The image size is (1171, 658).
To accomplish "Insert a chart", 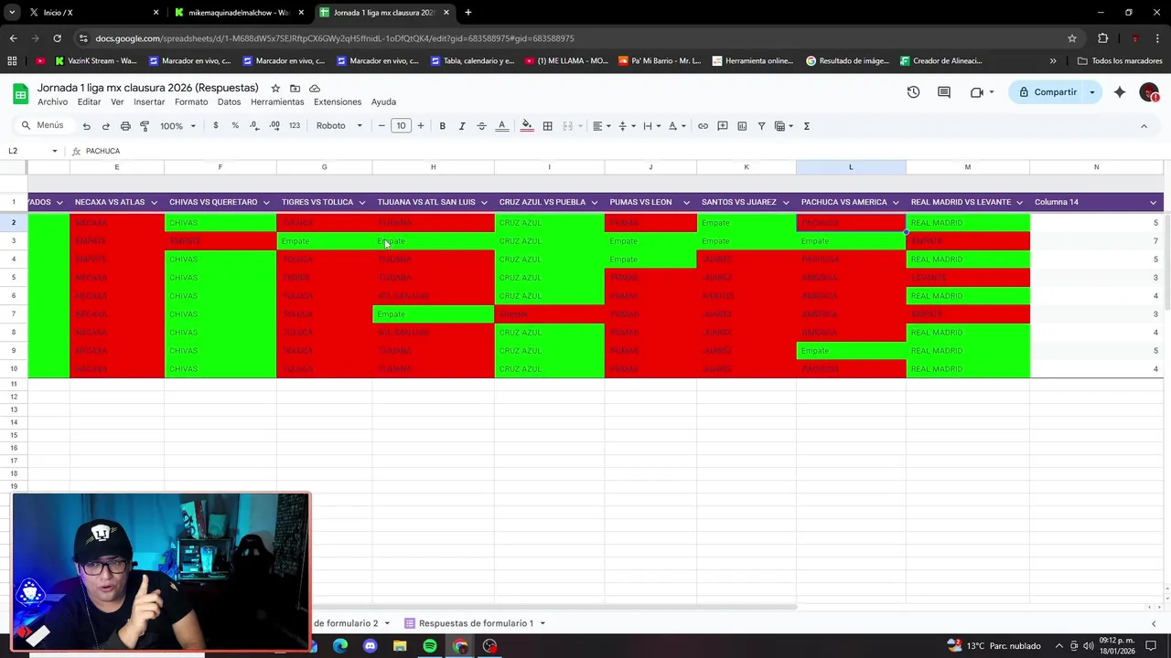I will pos(742,126).
